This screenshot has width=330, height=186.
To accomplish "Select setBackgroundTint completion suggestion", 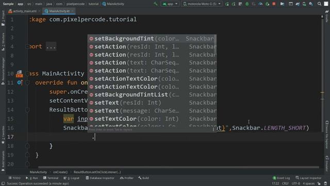I will tap(152, 39).
